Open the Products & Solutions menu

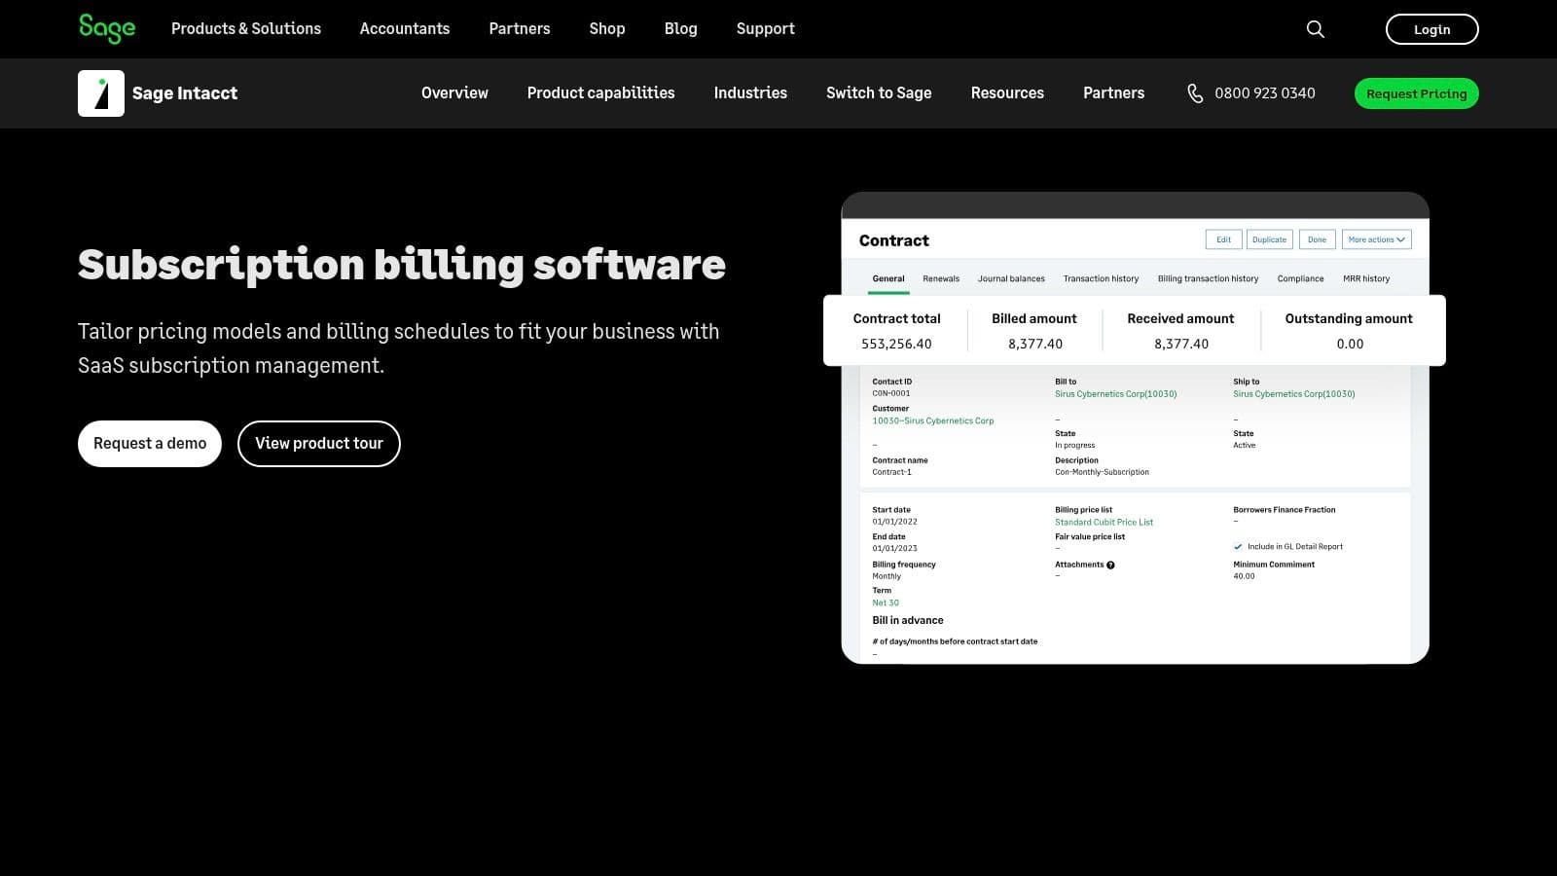pos(246,29)
